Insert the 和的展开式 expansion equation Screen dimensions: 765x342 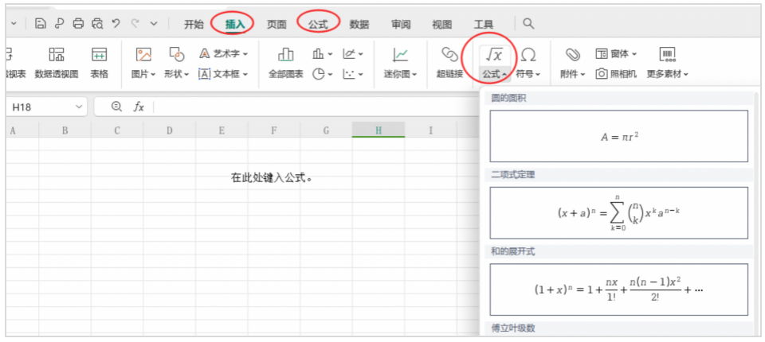(x=618, y=290)
